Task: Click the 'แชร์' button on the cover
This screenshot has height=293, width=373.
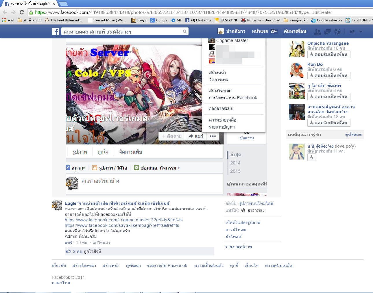Action: coord(196,136)
